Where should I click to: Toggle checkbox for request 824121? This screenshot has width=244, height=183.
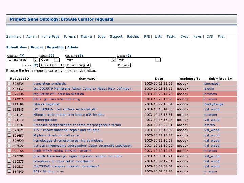click(9, 115)
